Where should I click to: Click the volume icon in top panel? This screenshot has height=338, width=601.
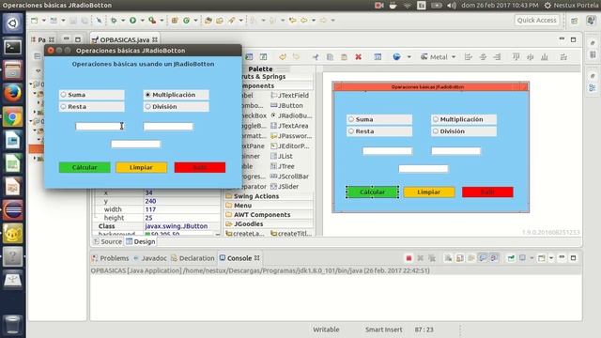point(452,6)
